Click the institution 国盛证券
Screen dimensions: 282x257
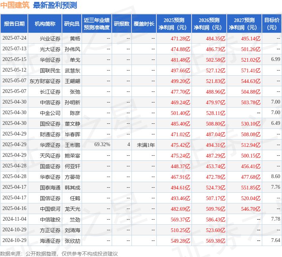coord(50,166)
